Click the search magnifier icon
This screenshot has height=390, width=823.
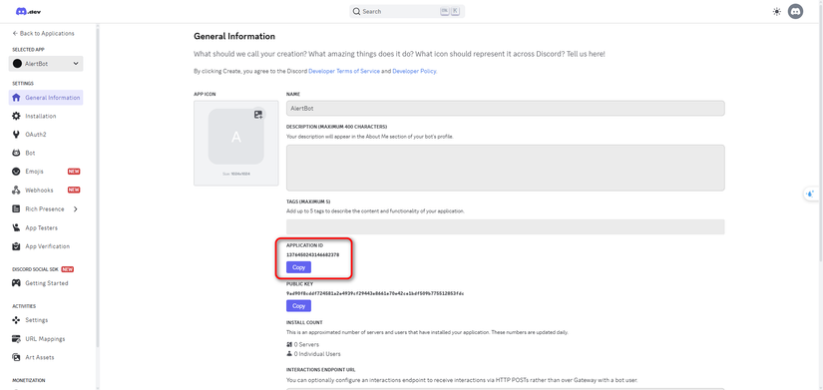click(357, 12)
